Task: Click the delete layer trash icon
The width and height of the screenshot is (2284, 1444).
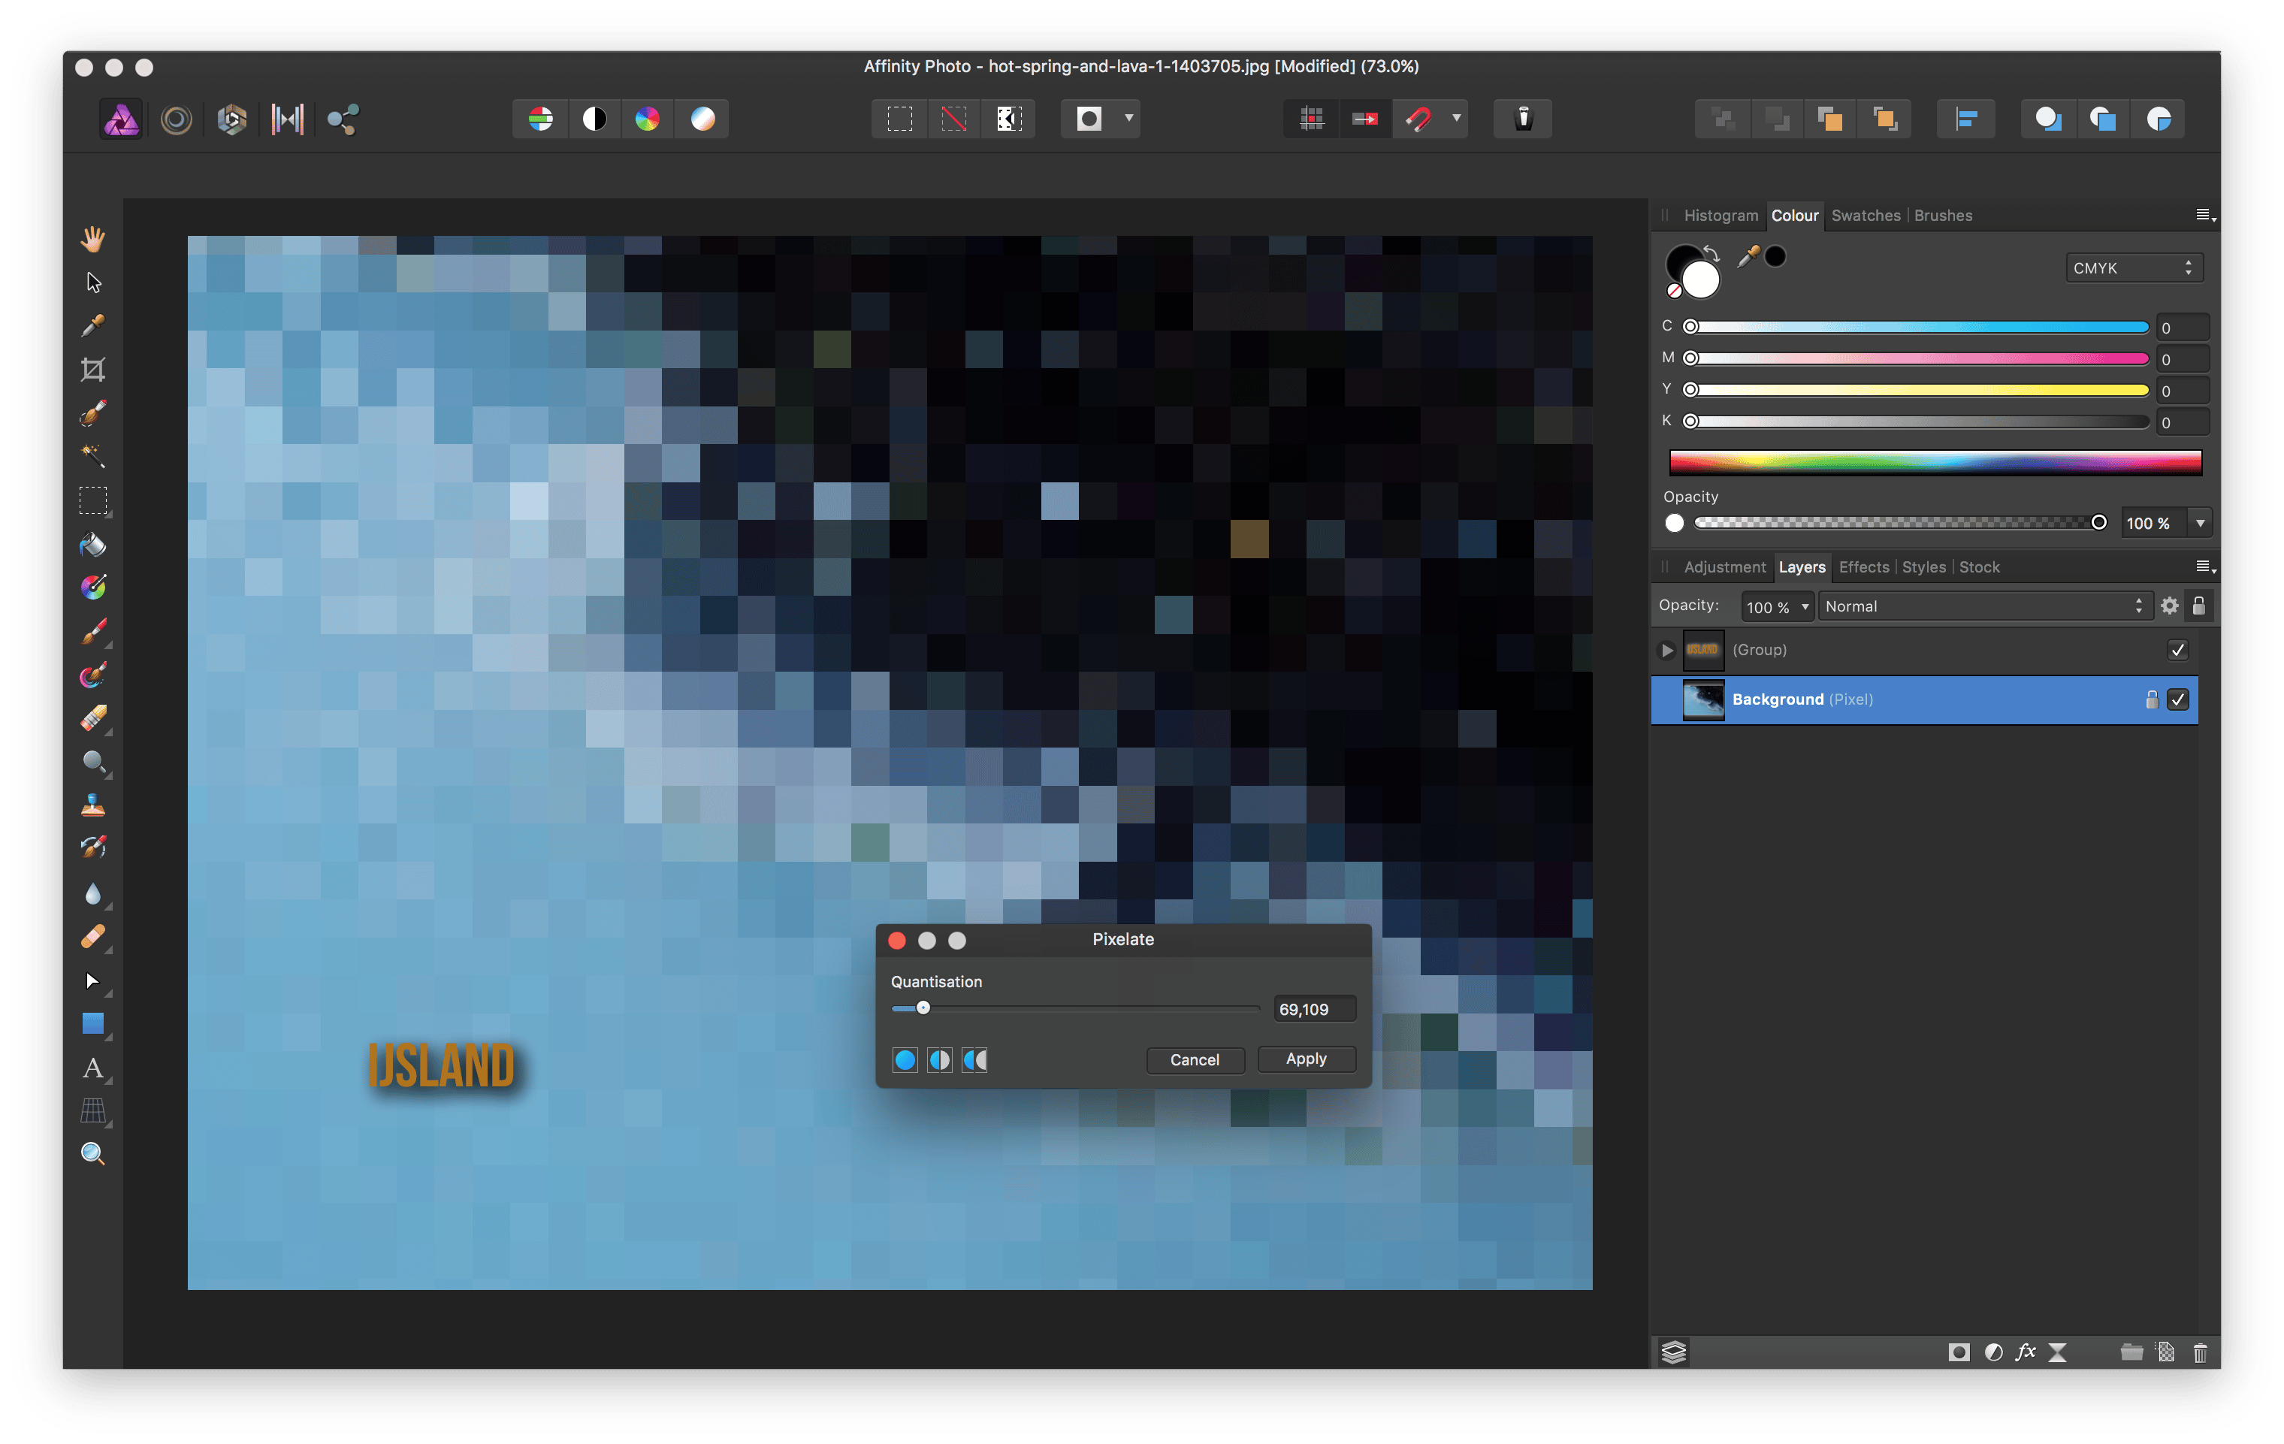Action: coord(2200,1353)
